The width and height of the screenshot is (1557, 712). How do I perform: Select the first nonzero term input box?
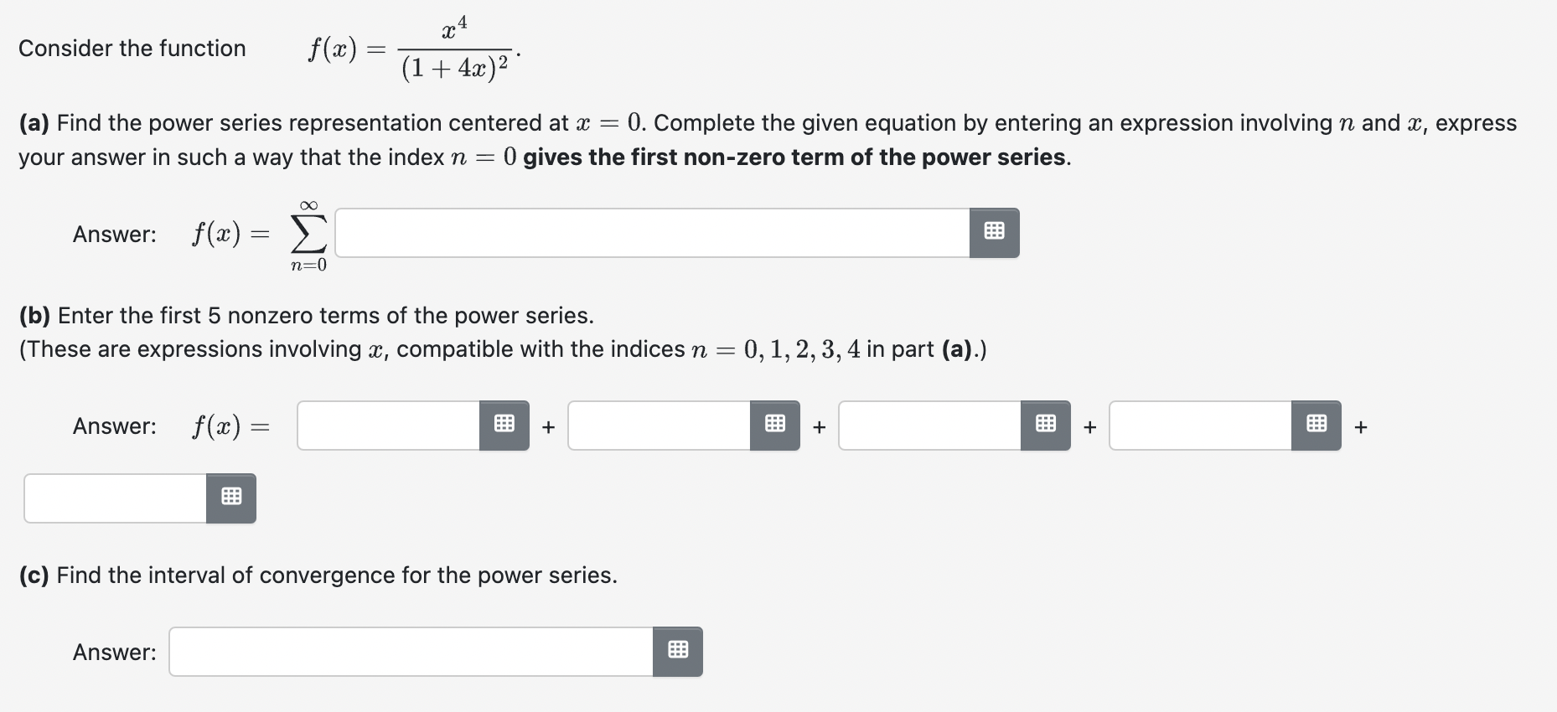point(390,425)
